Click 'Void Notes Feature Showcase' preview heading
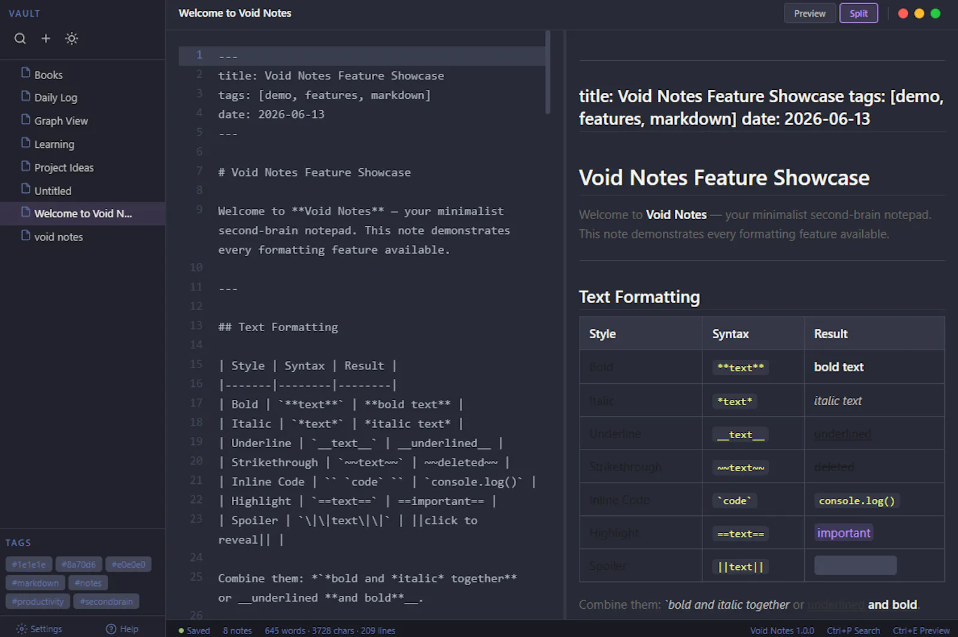The image size is (958, 637). [x=724, y=178]
